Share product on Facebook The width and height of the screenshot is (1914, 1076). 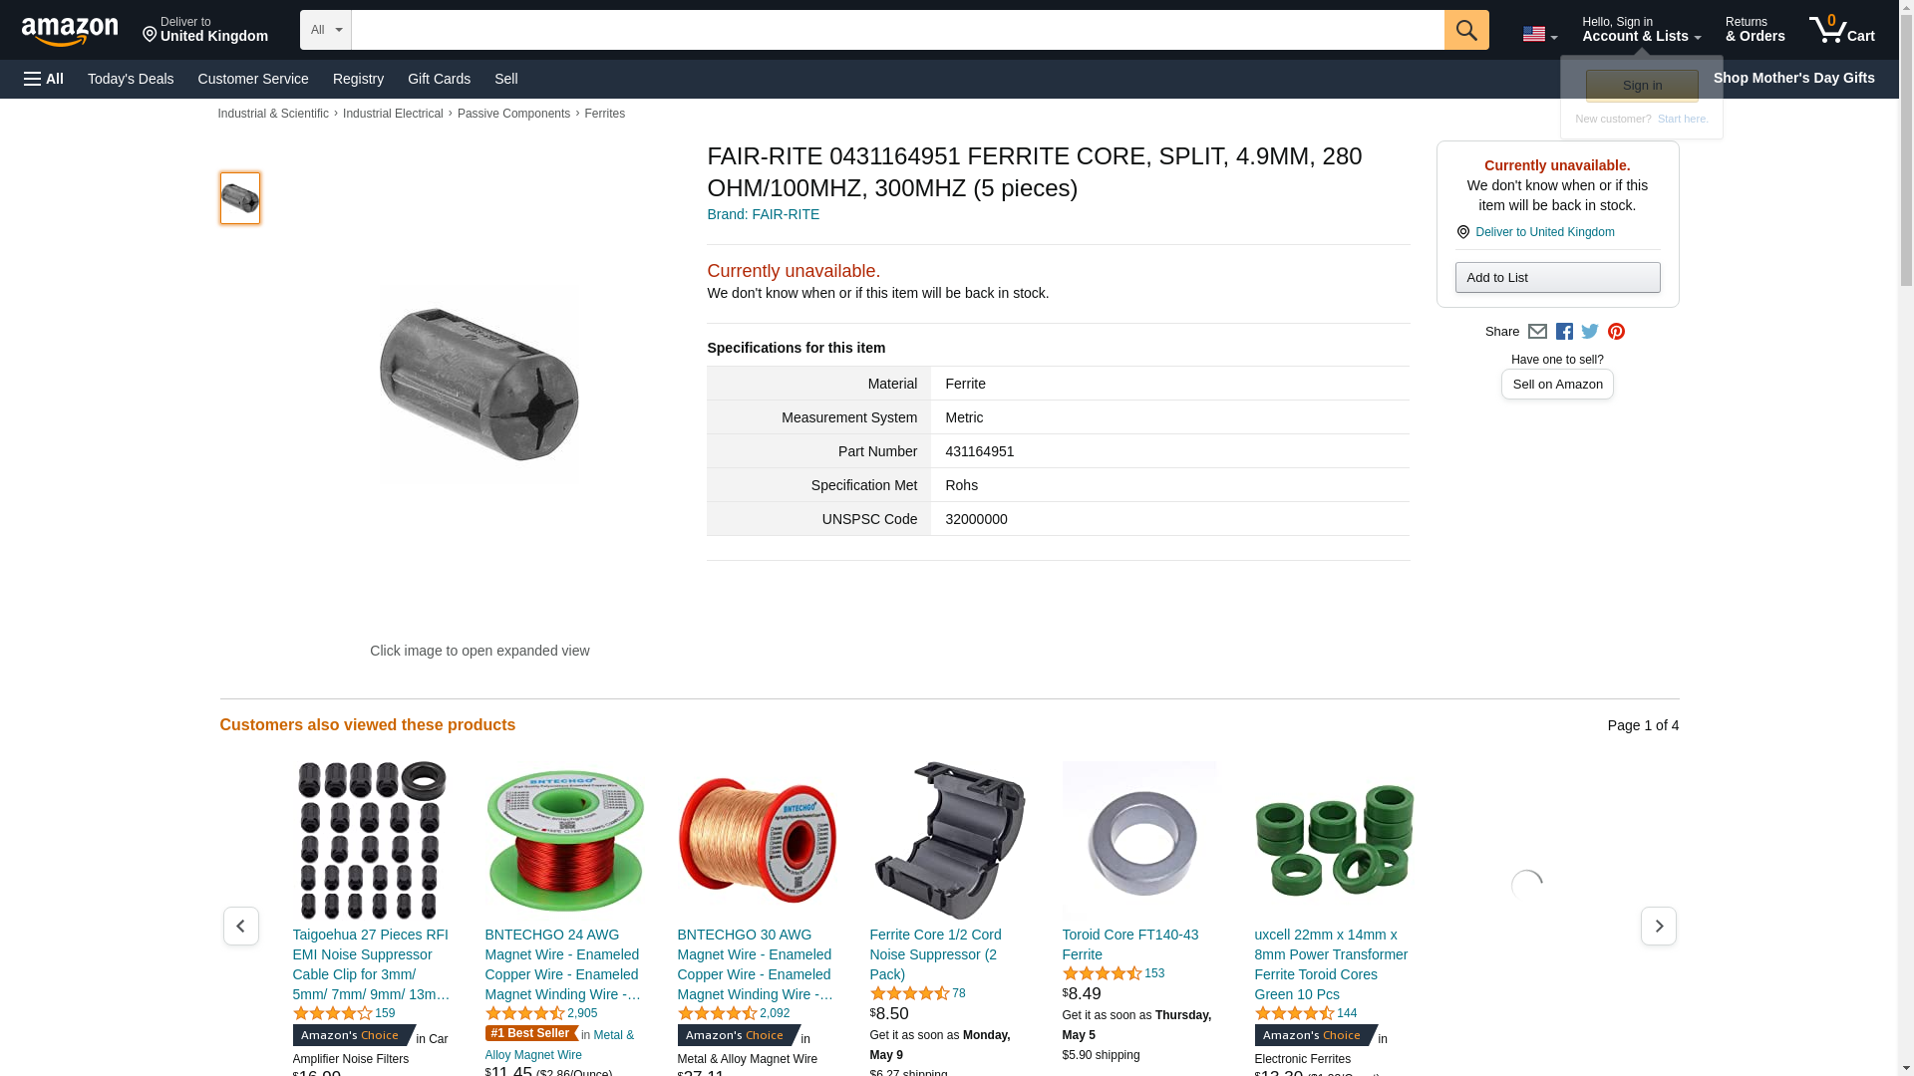pos(1564,332)
